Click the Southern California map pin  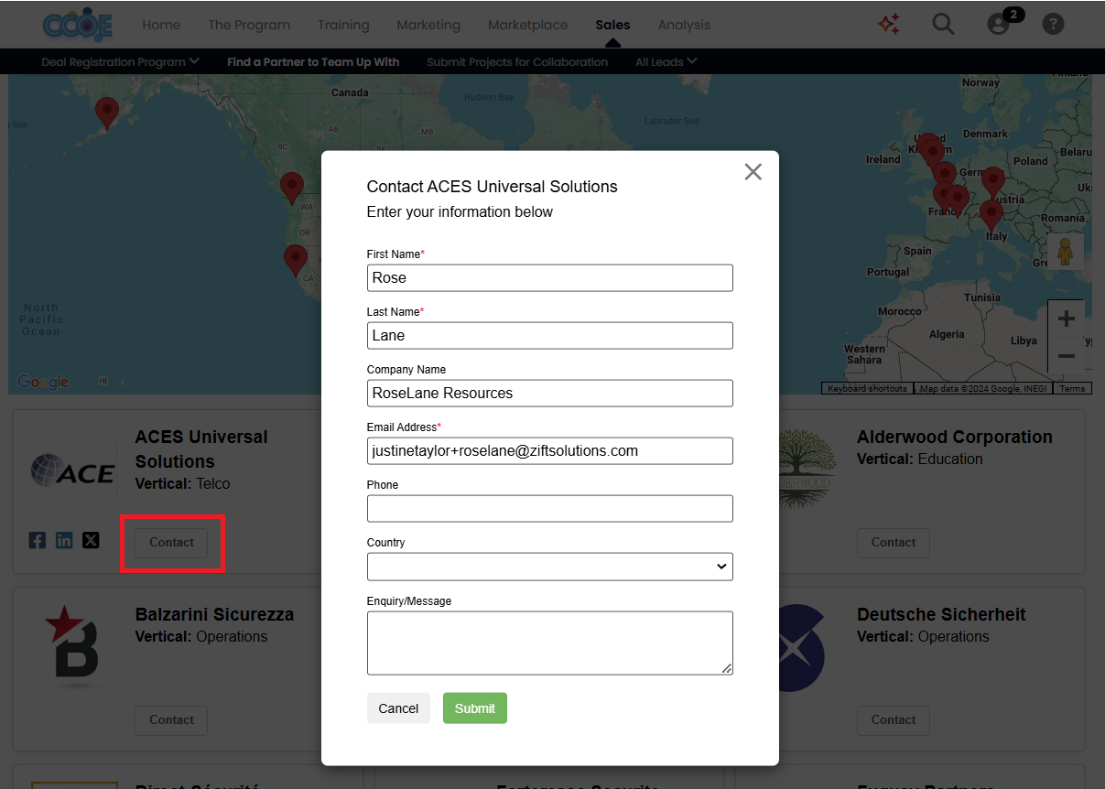pyautogui.click(x=295, y=261)
